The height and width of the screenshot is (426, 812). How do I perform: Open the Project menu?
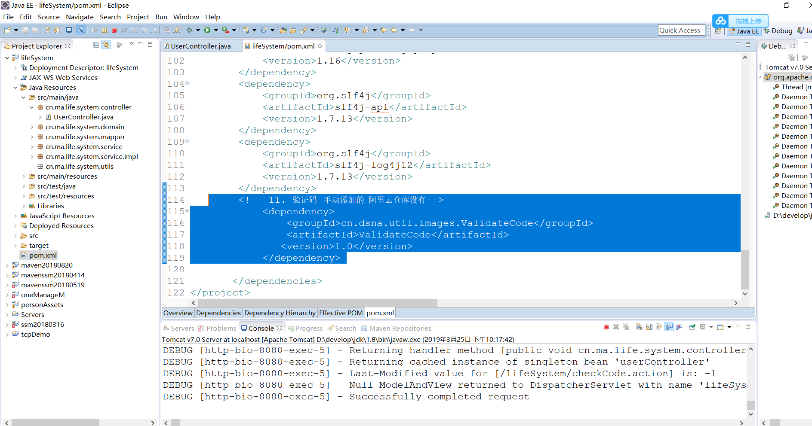[x=138, y=17]
